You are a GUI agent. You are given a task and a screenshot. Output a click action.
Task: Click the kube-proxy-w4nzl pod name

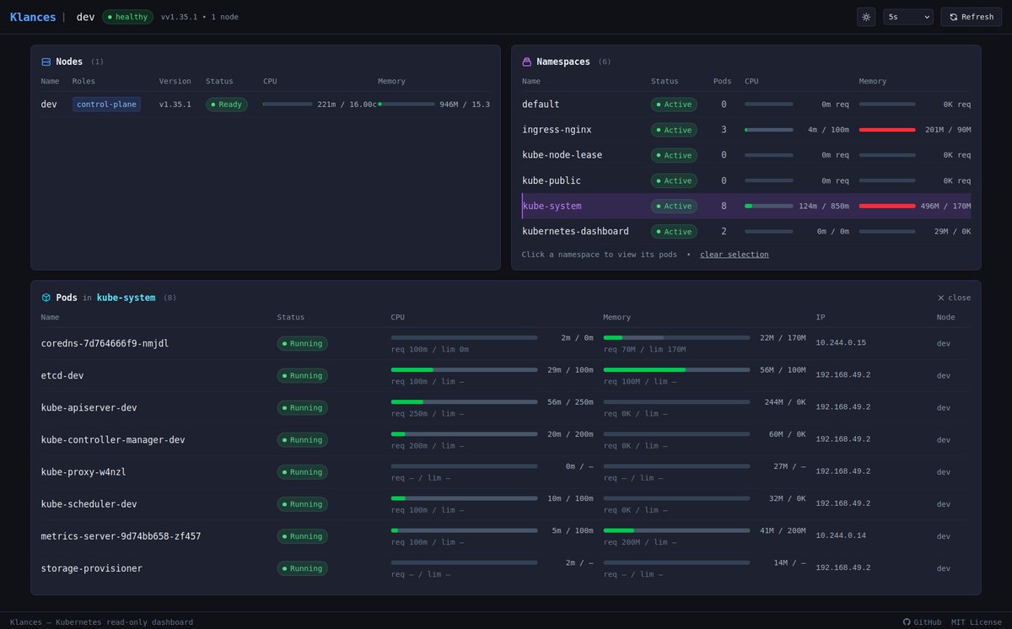point(83,471)
